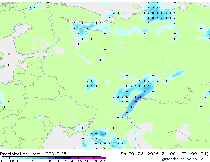The image size is (210, 162).
Task: Select the 40–45 mm pink legend swatch
Action: pyautogui.click(x=90, y=158)
